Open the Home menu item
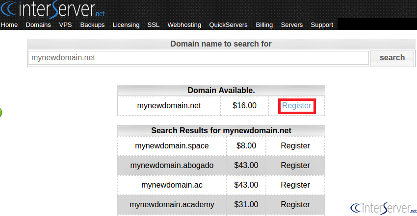Image resolution: width=417 pixels, height=216 pixels. tap(9, 24)
